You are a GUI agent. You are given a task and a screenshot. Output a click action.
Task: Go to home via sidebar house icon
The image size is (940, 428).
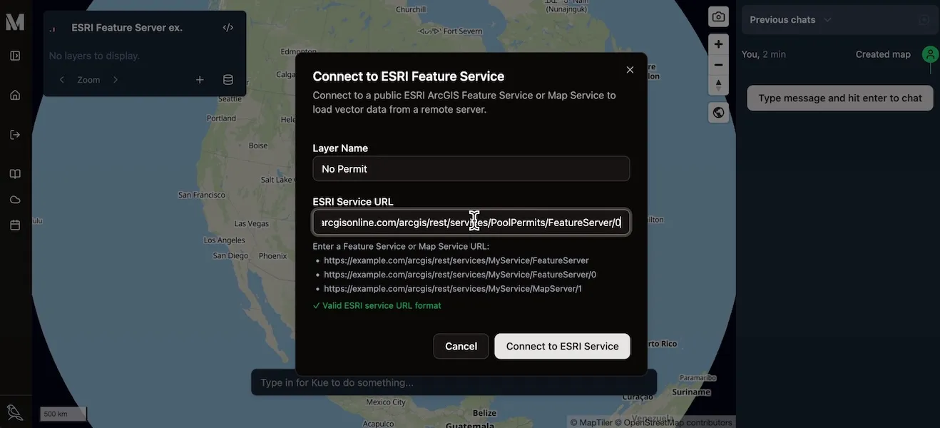[15, 95]
